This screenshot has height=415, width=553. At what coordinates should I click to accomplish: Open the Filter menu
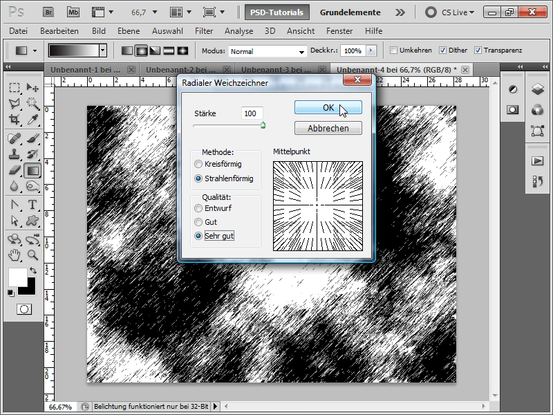pyautogui.click(x=204, y=31)
